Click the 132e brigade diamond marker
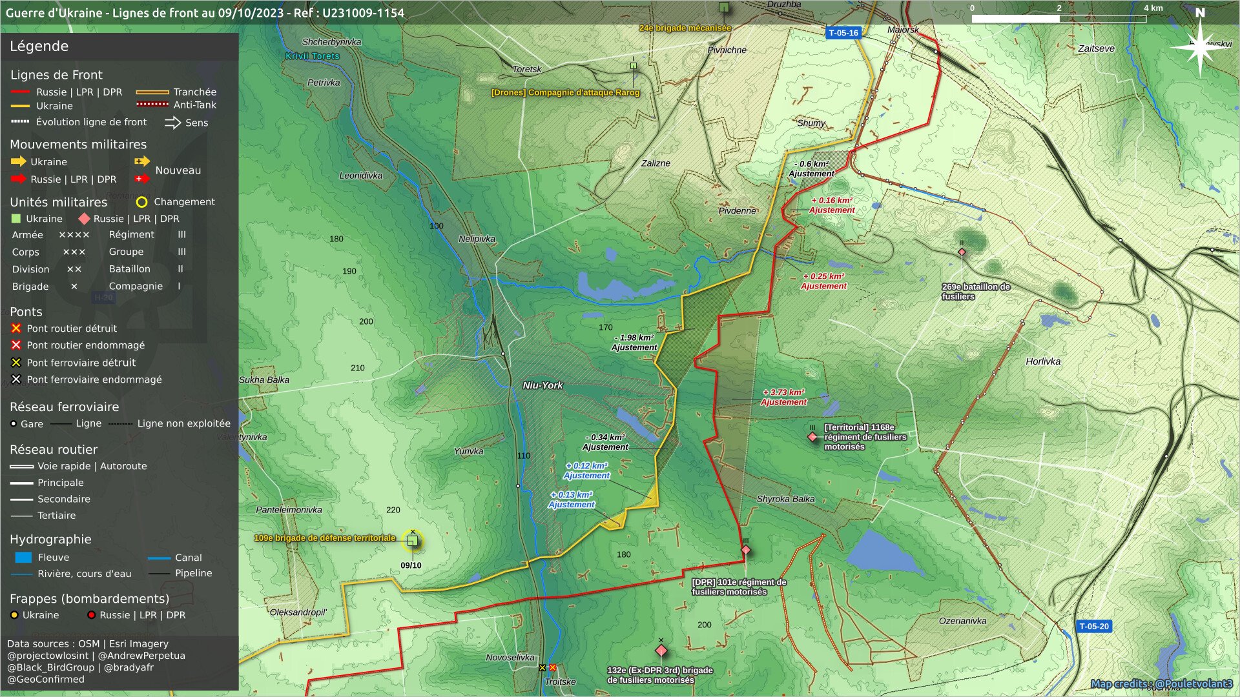Viewport: 1240px width, 697px height. click(661, 649)
